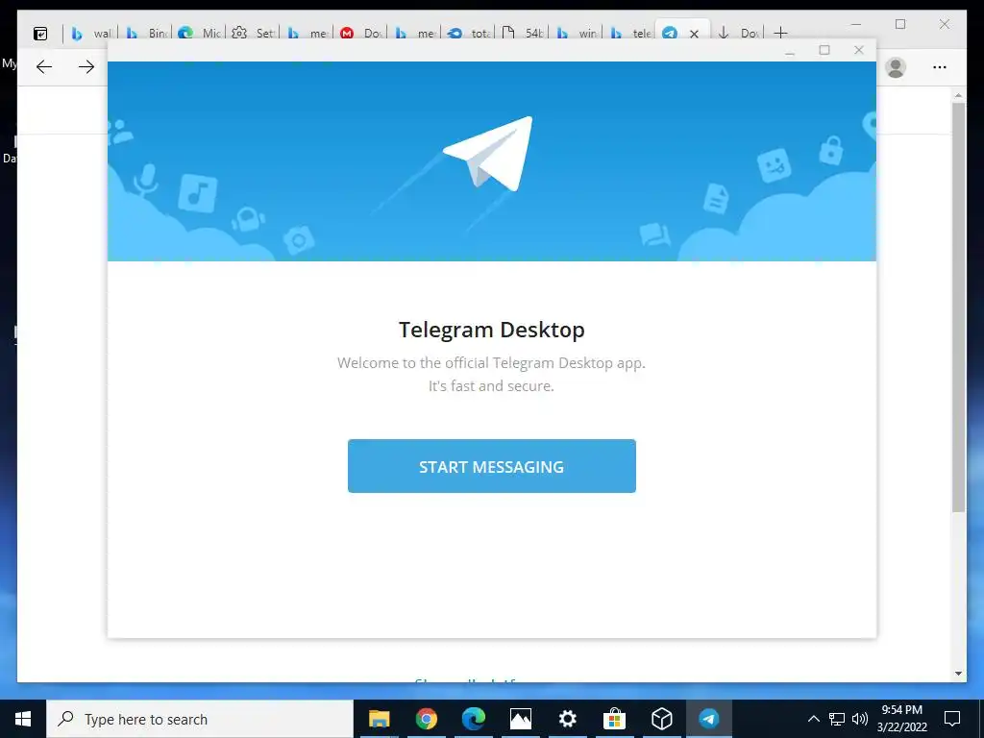Maximize the Edge browser window
Viewport: 984px width, 738px height.
[900, 24]
